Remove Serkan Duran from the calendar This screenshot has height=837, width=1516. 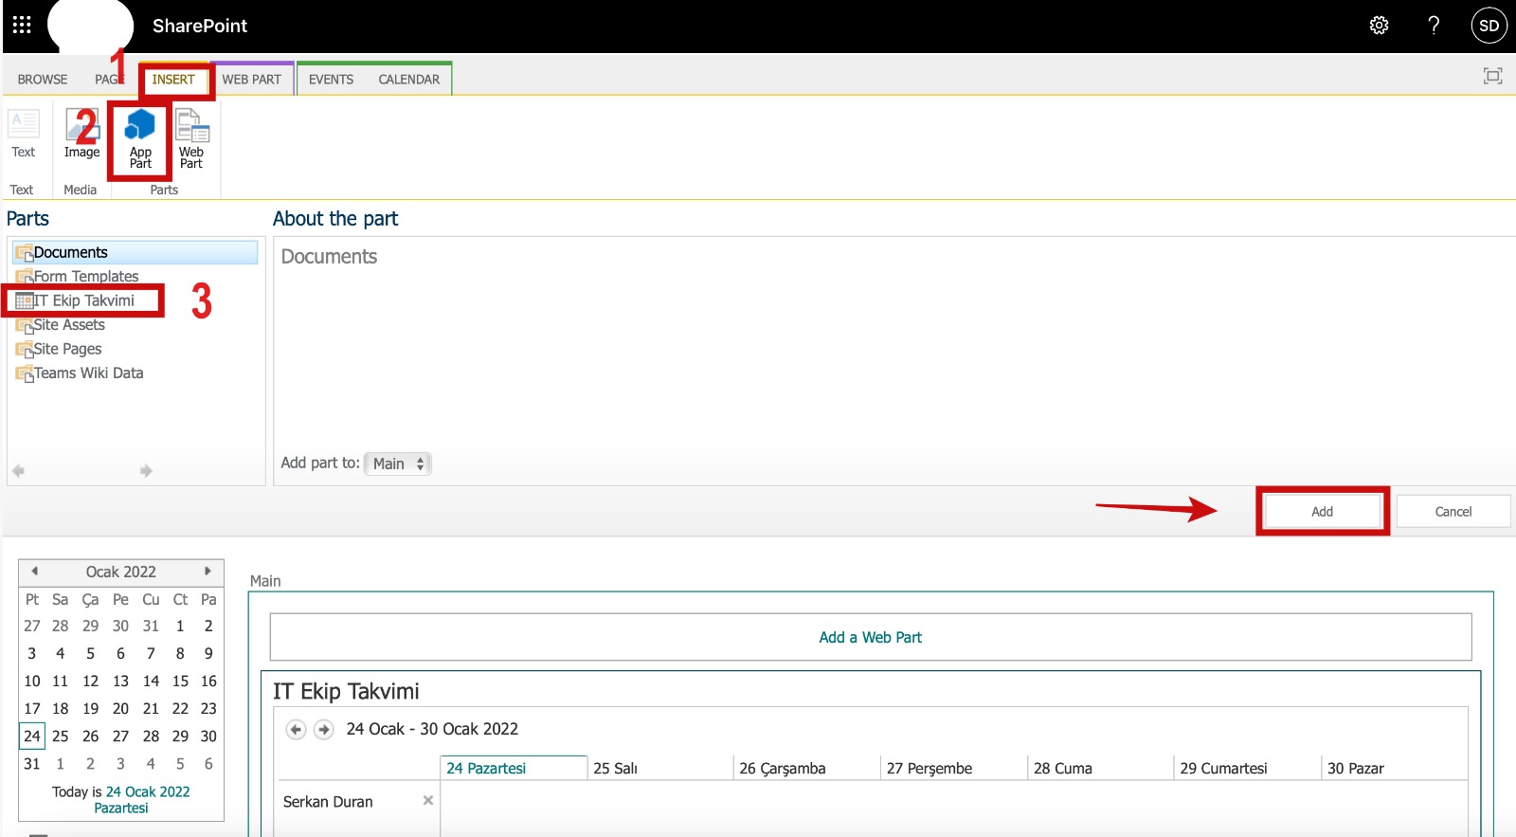click(428, 800)
